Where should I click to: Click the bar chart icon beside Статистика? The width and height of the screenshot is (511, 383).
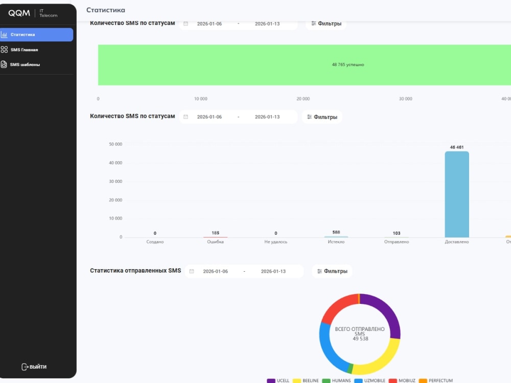point(4,35)
